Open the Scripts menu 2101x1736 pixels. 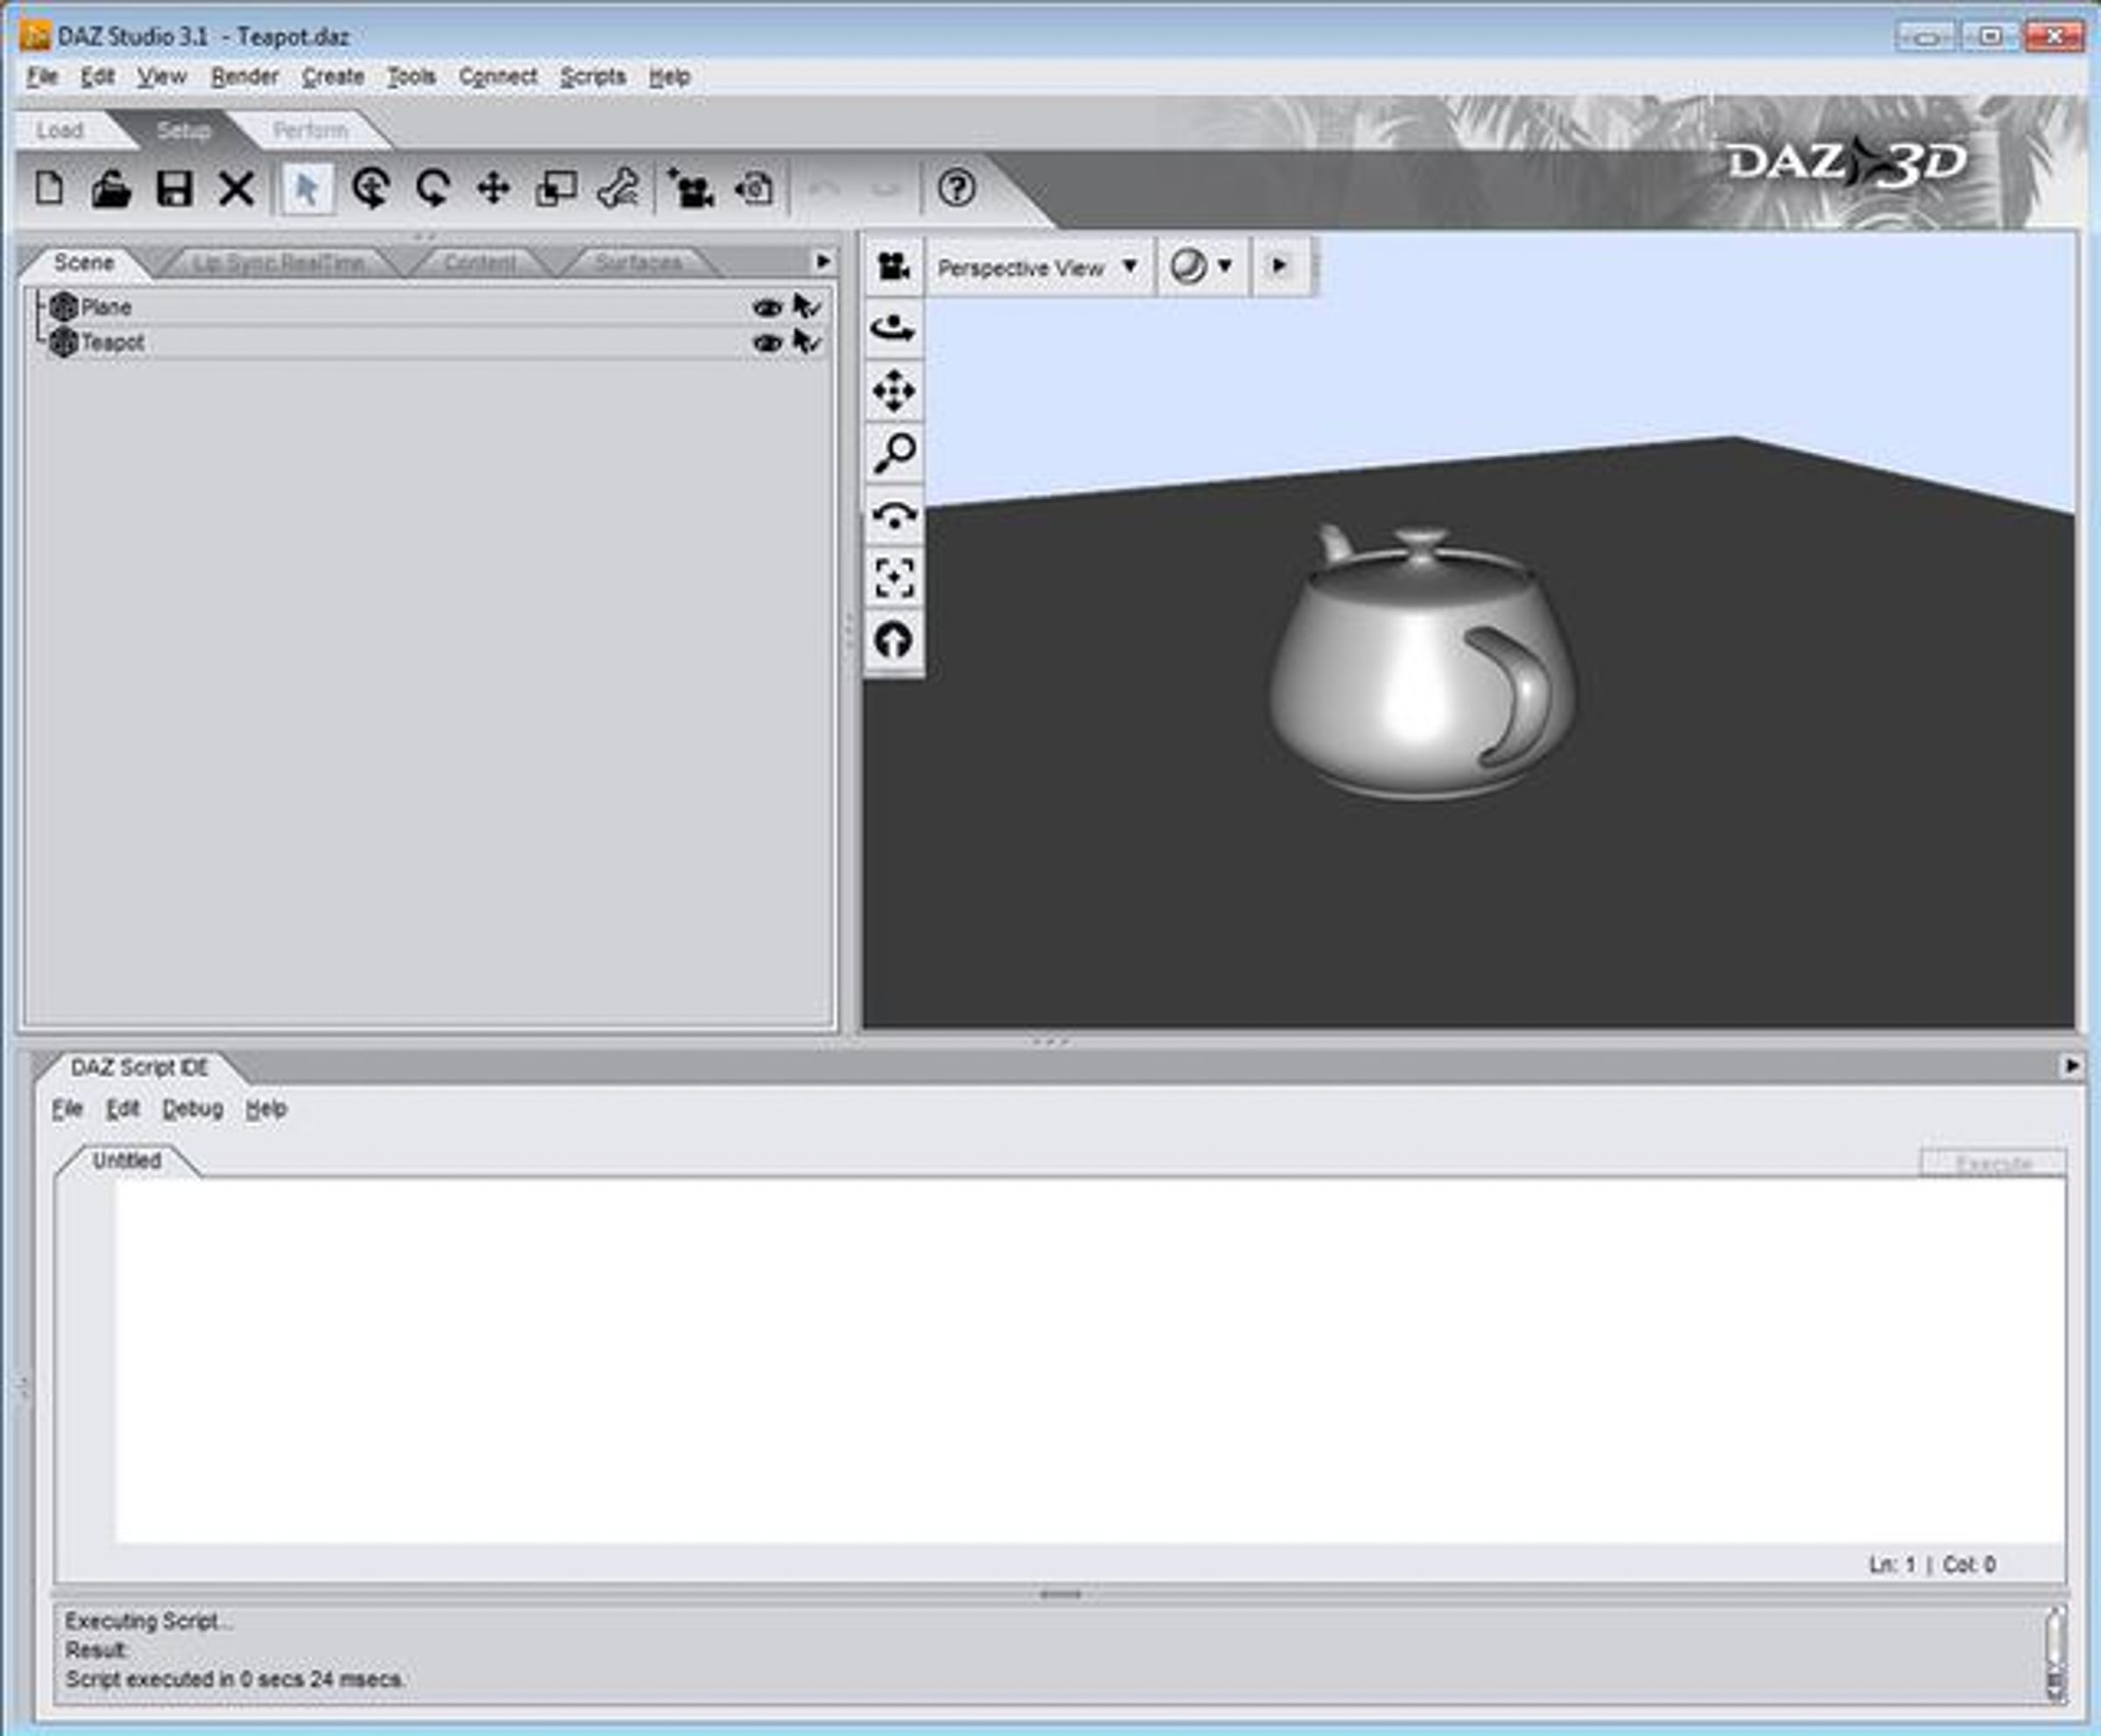(593, 76)
